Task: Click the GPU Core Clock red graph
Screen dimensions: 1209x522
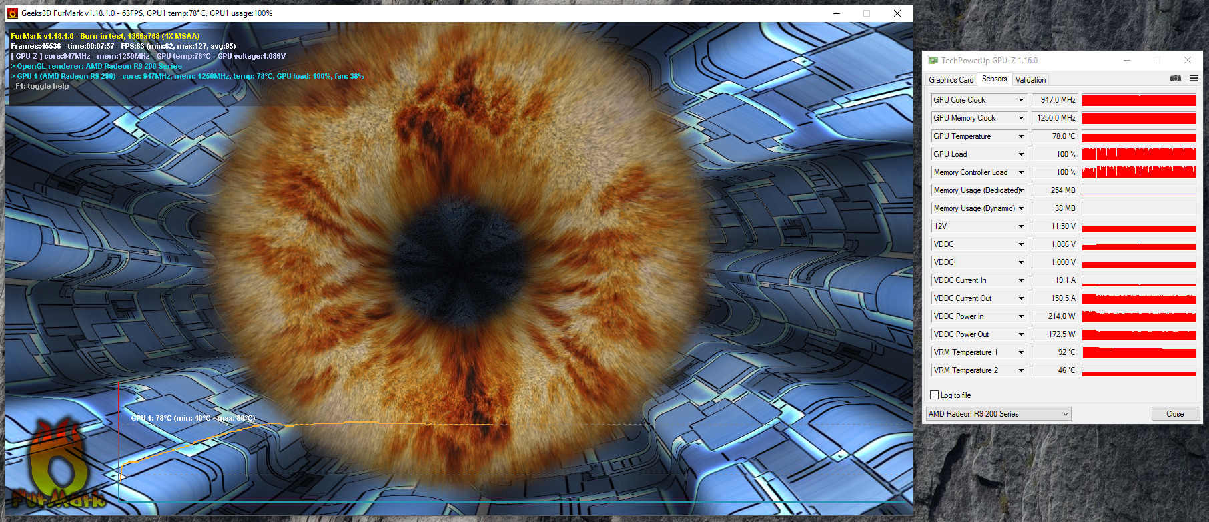Action: point(1138,100)
